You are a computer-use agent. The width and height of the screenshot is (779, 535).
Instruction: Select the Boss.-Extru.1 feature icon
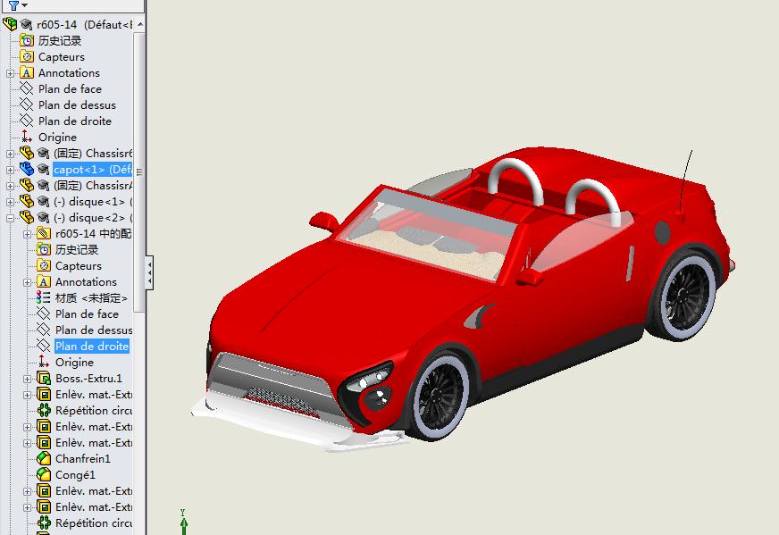44,379
